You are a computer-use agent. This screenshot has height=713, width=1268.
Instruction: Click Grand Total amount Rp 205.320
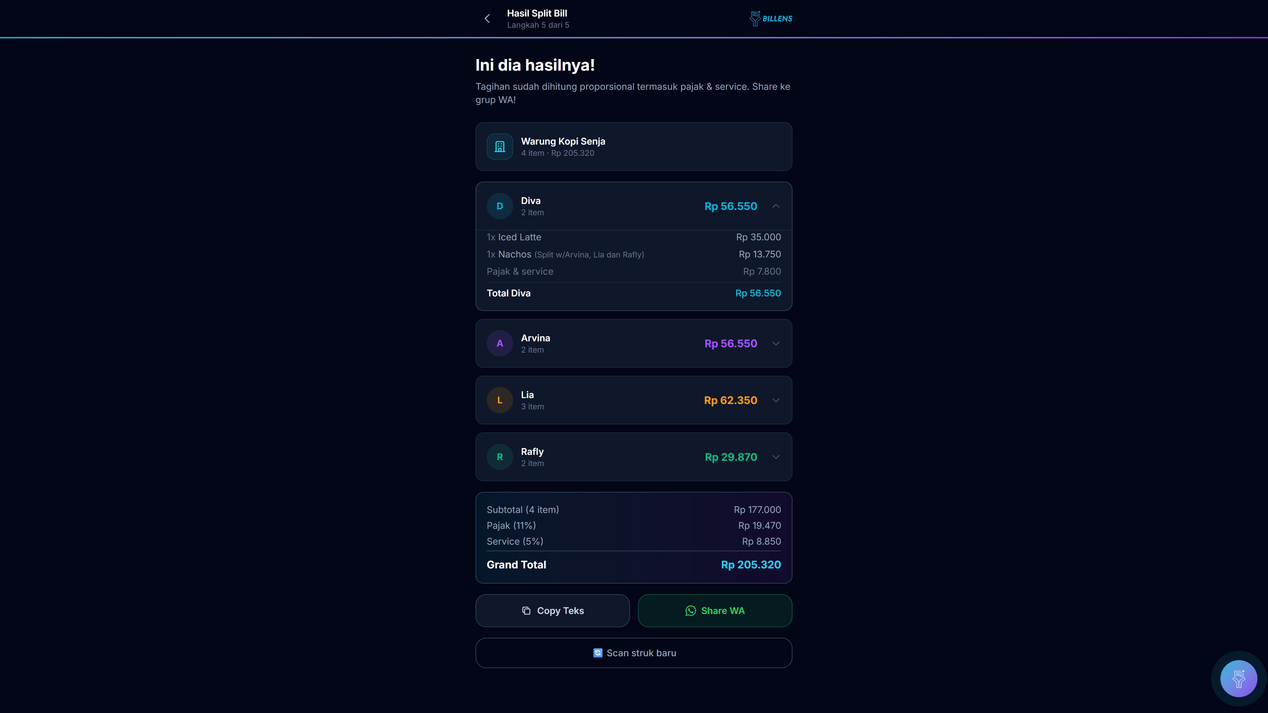751,565
